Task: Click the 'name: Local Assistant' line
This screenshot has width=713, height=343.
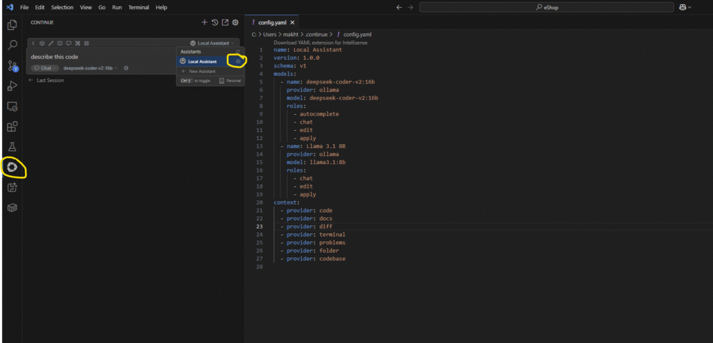Action: [x=308, y=49]
